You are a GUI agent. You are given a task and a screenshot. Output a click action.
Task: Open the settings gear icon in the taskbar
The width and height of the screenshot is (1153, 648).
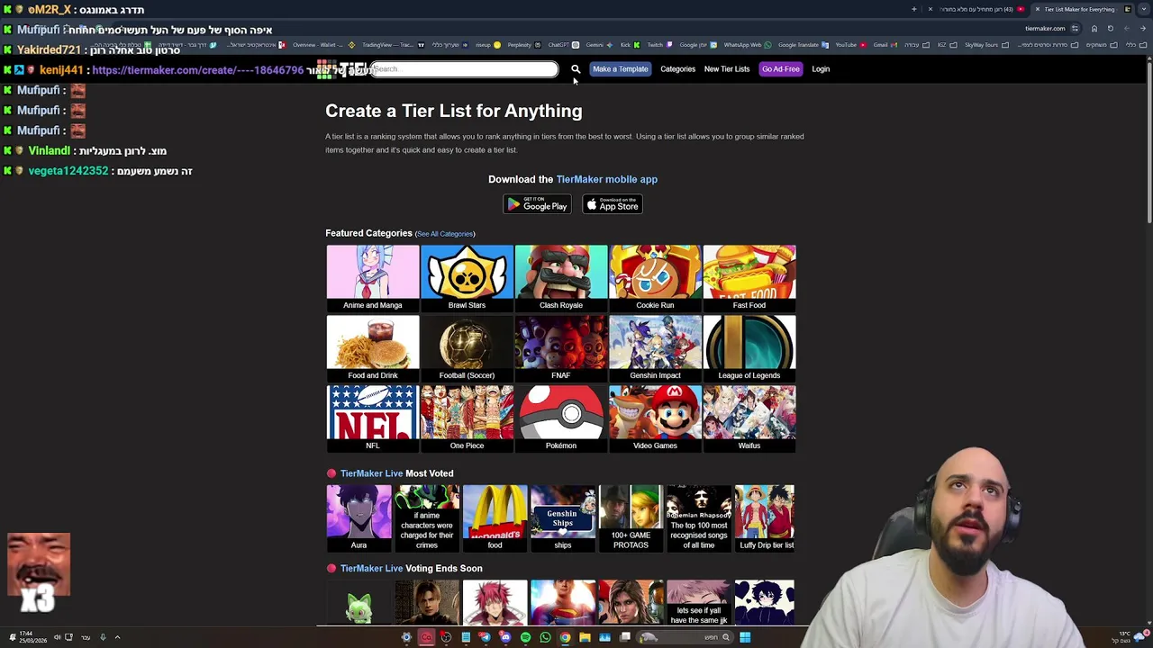406,637
